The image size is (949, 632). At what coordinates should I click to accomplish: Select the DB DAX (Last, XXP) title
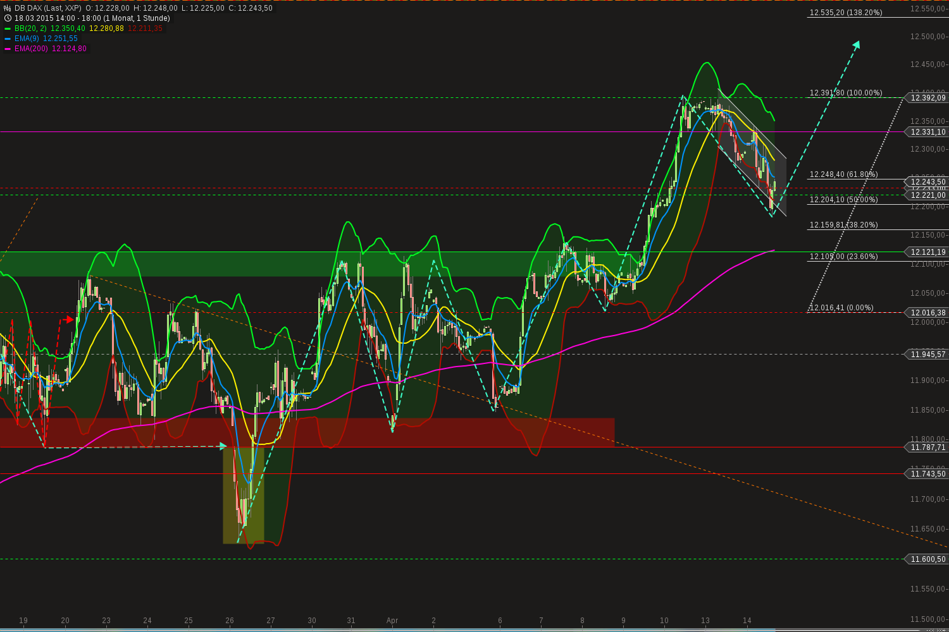[x=48, y=8]
